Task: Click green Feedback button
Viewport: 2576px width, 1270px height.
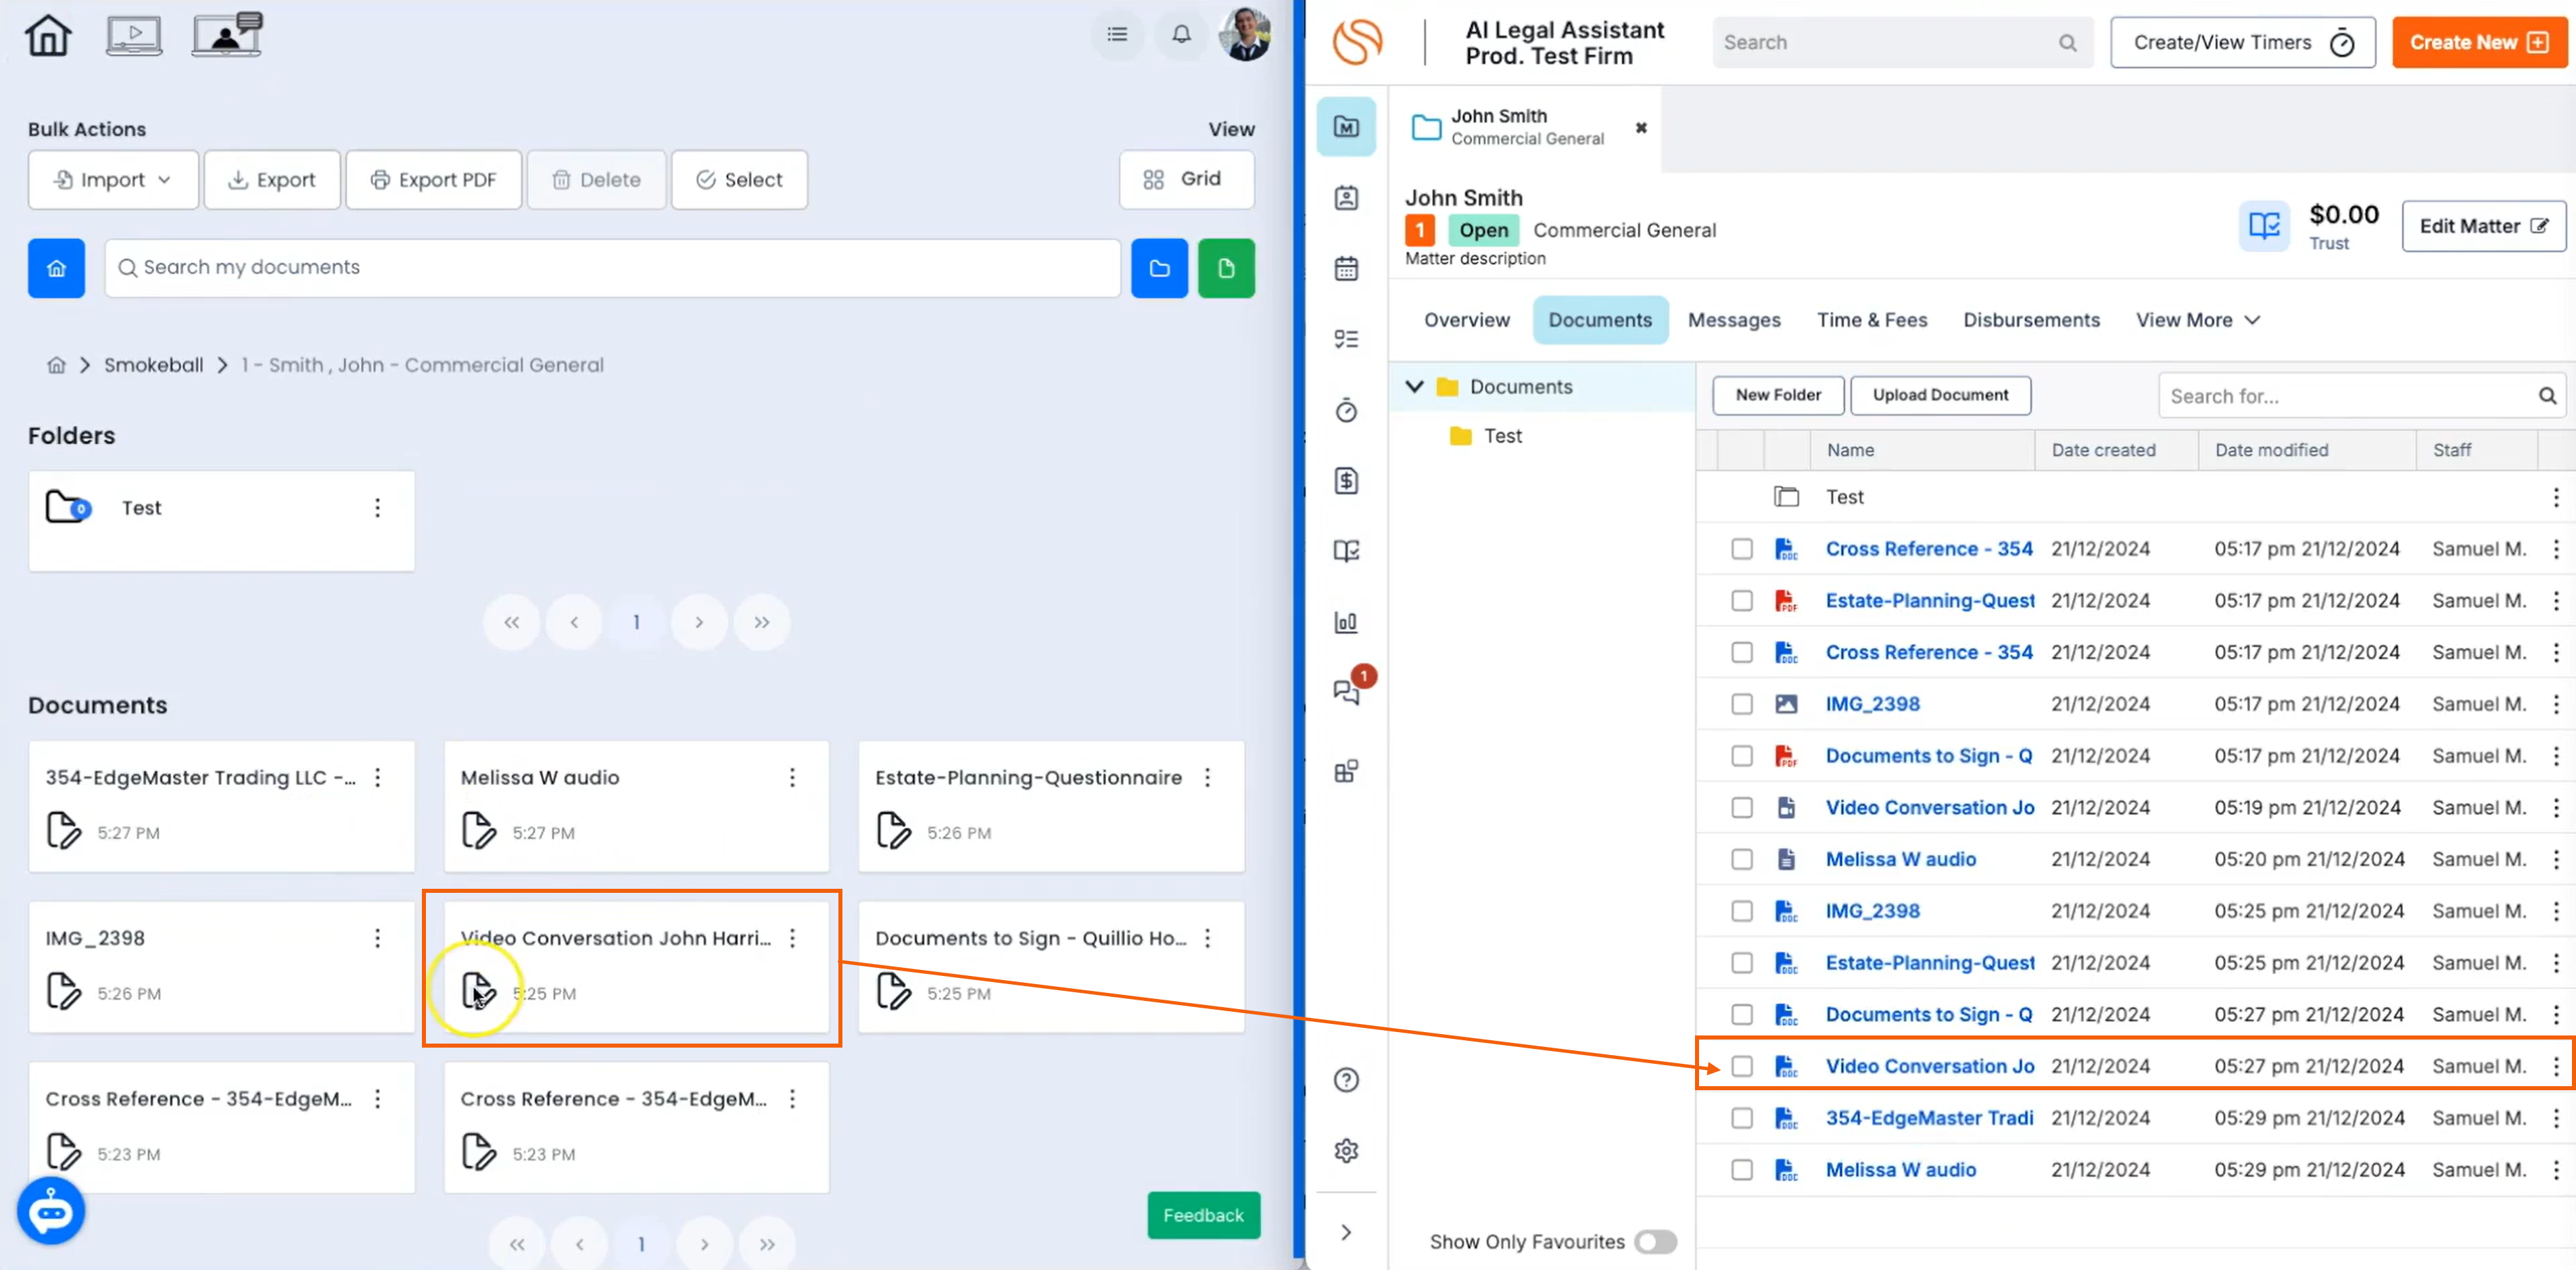Action: 1203,1215
